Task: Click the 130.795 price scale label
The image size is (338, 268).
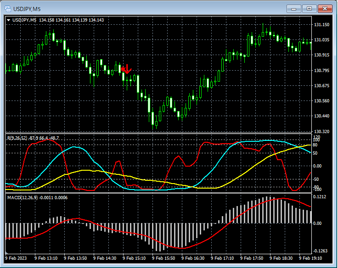Action: pyautogui.click(x=321, y=71)
